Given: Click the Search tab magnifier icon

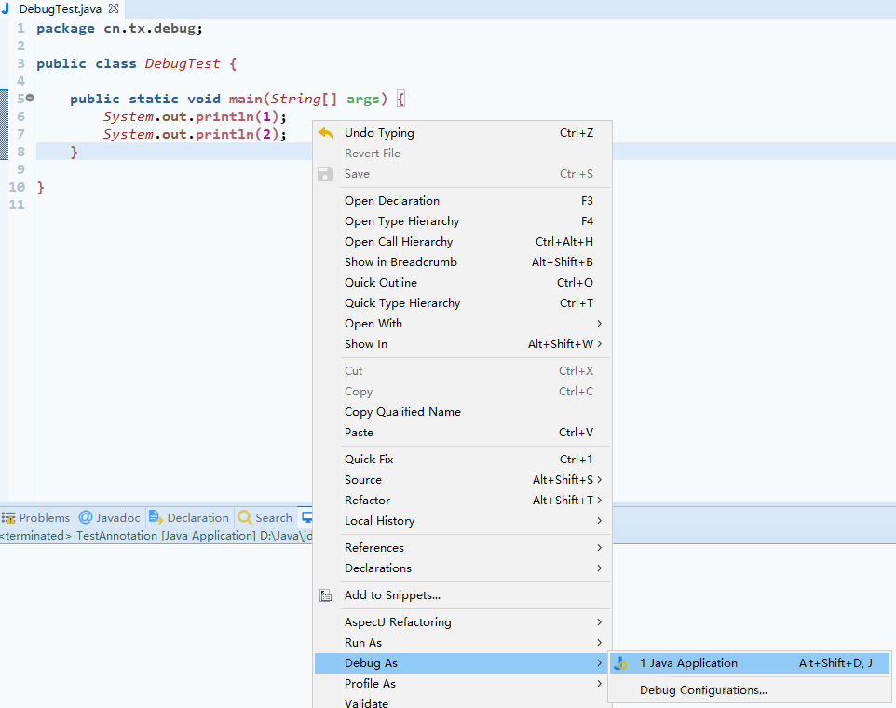Looking at the screenshot, I should coord(245,518).
